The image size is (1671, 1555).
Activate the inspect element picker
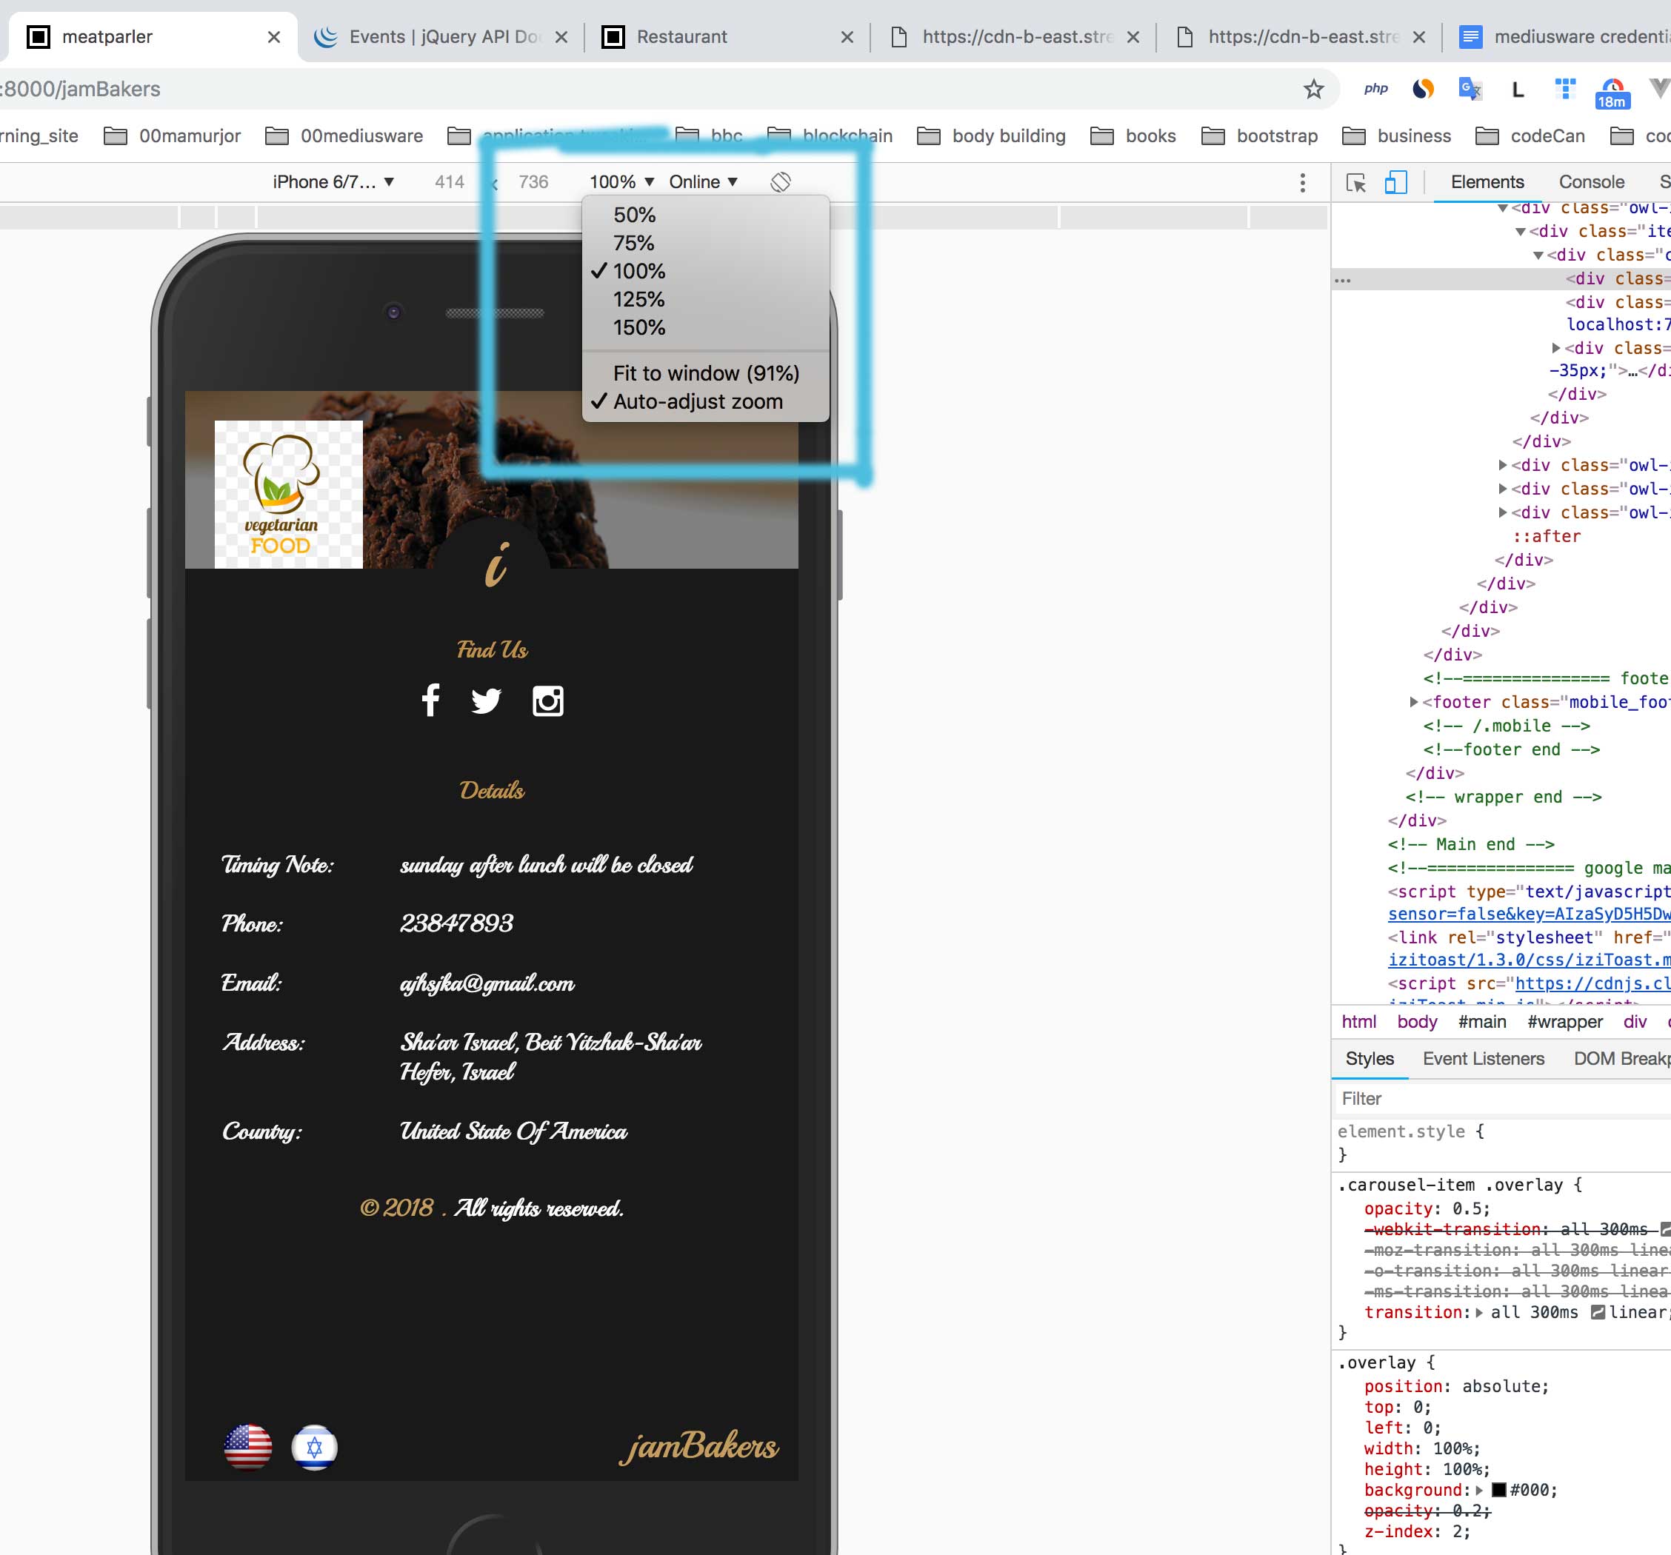(x=1355, y=182)
